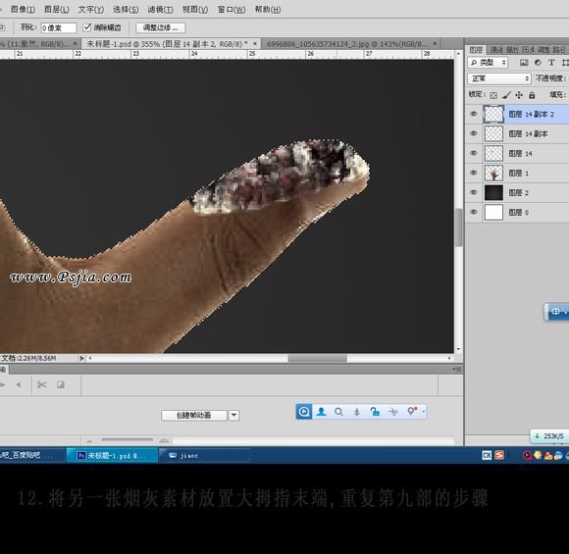Click the lock position move icon
Image resolution: width=569 pixels, height=554 pixels.
[519, 95]
